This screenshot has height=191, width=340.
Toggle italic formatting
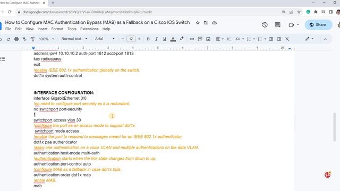tap(156, 39)
